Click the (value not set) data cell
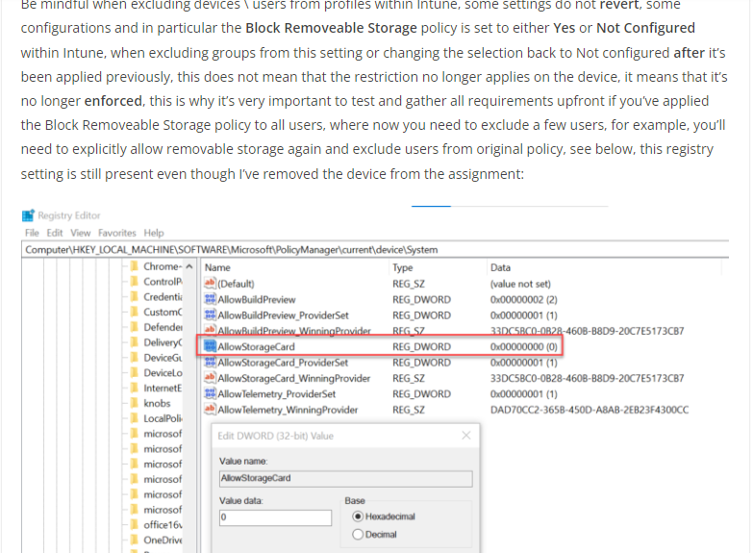753x553 pixels. click(520, 284)
